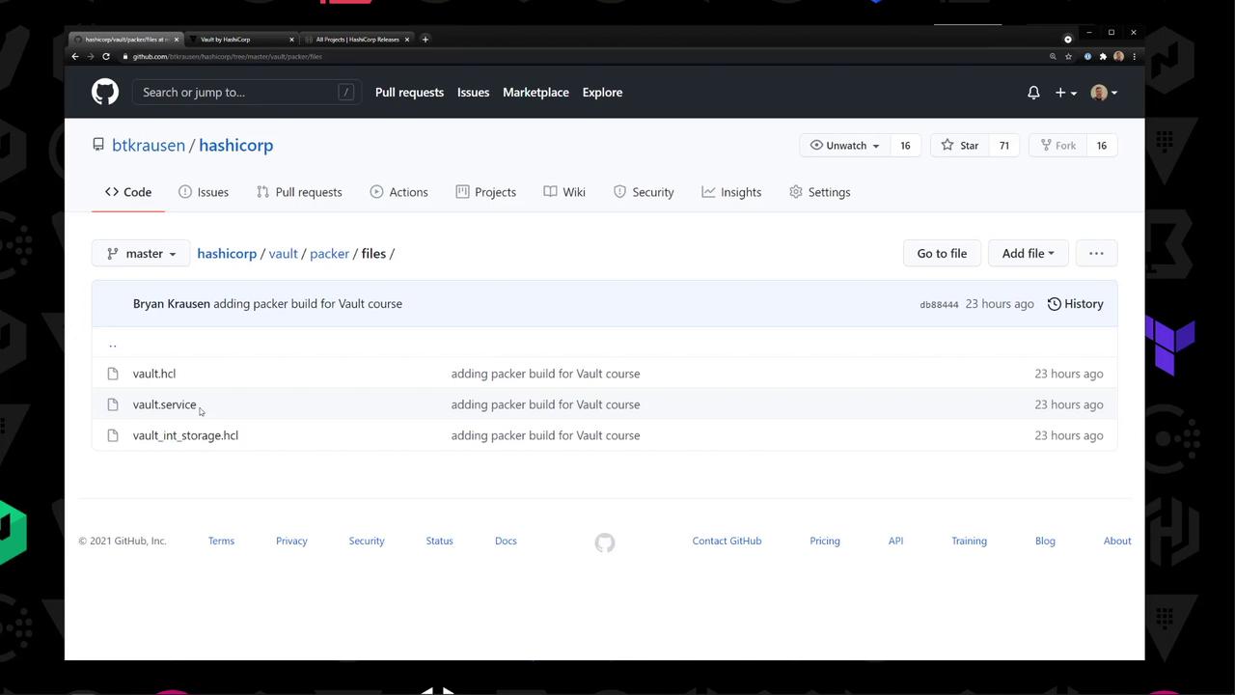Expand the master branch dropdown
Screen dimensions: 1235x695
pyautogui.click(x=141, y=253)
